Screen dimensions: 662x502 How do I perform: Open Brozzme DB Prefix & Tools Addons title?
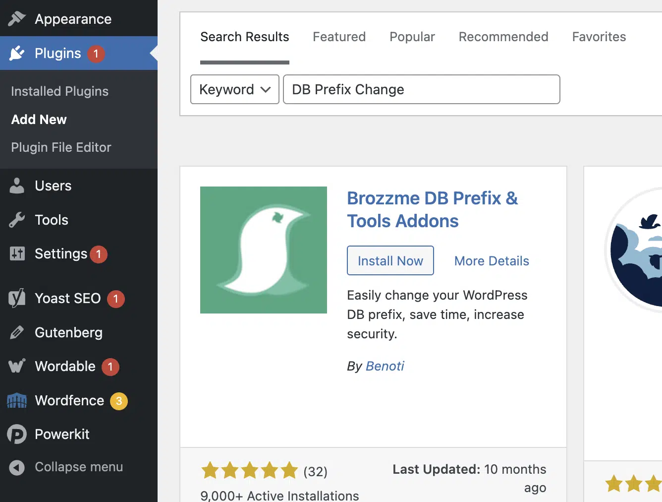432,209
